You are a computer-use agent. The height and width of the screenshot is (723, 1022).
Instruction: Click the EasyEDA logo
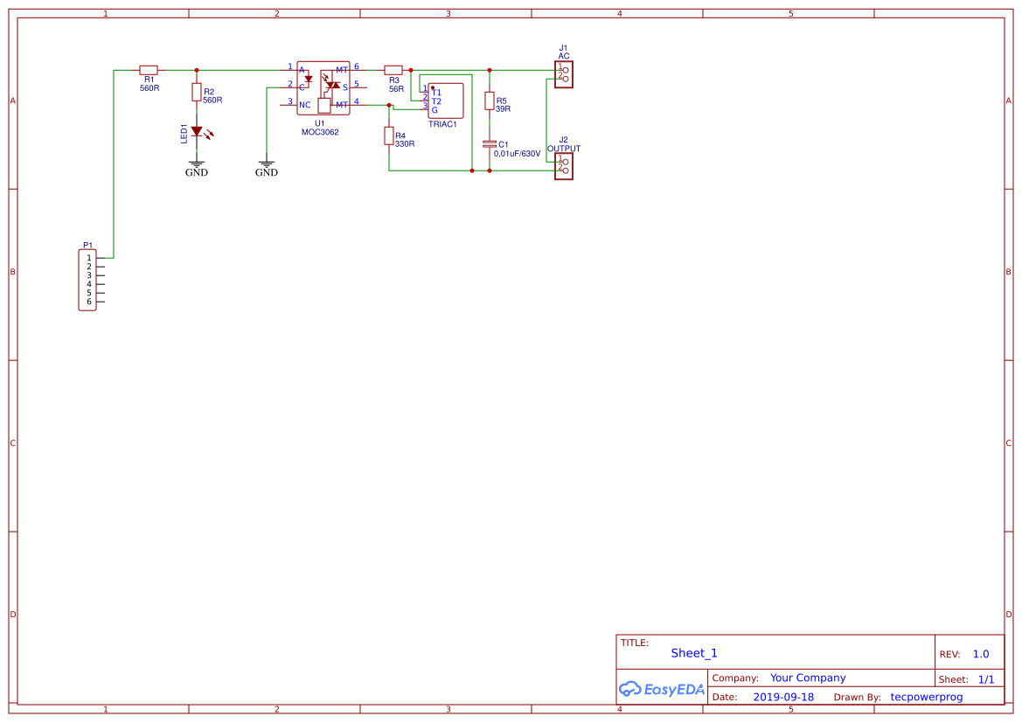pyautogui.click(x=662, y=689)
